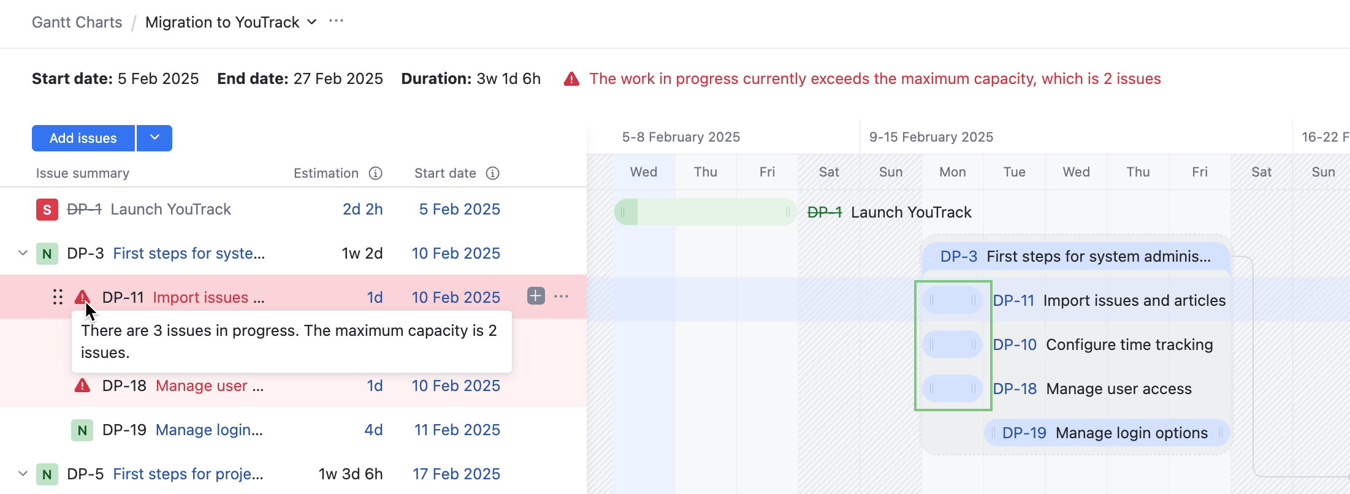The image size is (1350, 494).
Task: Click the DP-3 estimation value 1w 2d
Action: (362, 254)
